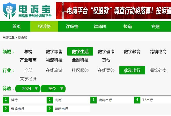The width and height of the screenshot is (171, 116).
Task: Select the 跨境电商 domain filter
Action: tap(158, 52)
